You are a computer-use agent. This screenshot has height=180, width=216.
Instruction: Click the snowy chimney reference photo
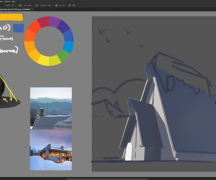(51, 108)
